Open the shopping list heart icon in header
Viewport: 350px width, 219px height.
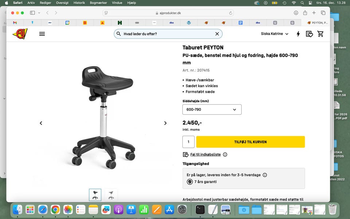pos(309,34)
